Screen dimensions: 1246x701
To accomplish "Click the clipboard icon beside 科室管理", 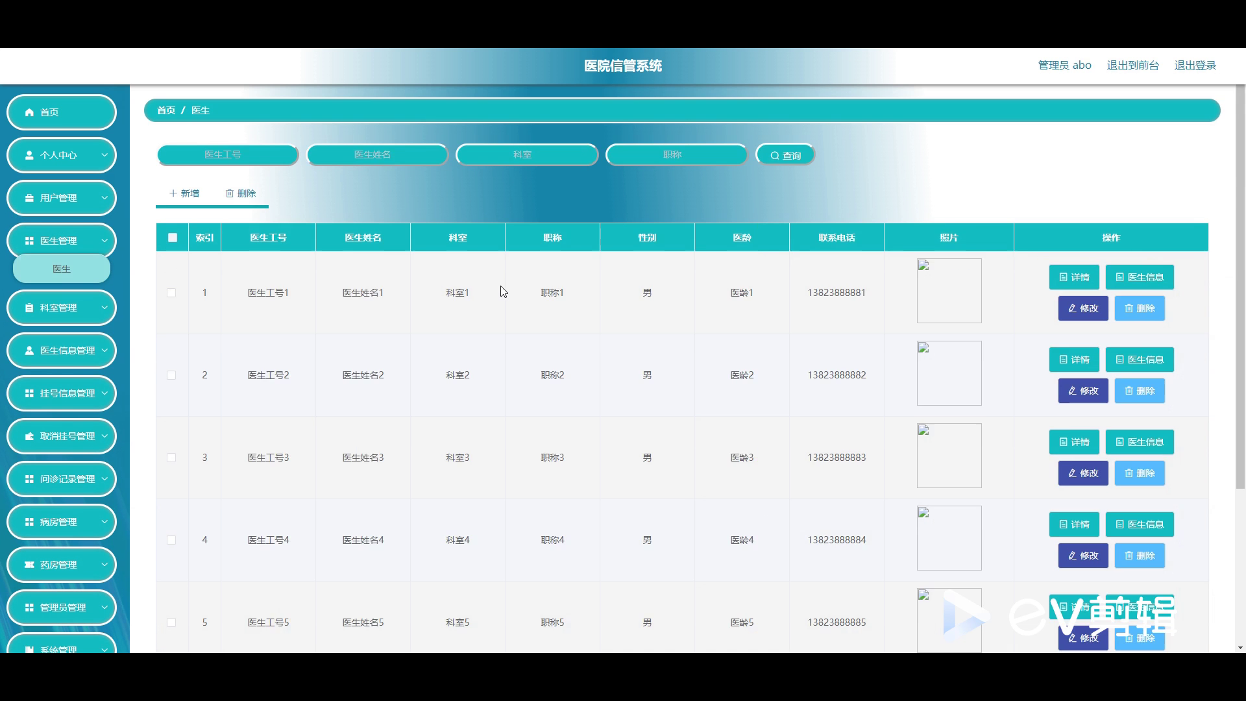I will point(29,308).
